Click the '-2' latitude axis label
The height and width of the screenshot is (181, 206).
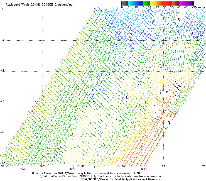pos(2,40)
